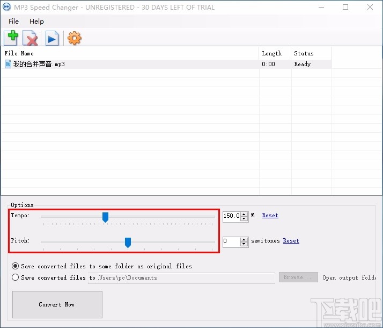This screenshot has width=383, height=328.
Task: Select Save to same folder as original radio
Action: [15, 266]
